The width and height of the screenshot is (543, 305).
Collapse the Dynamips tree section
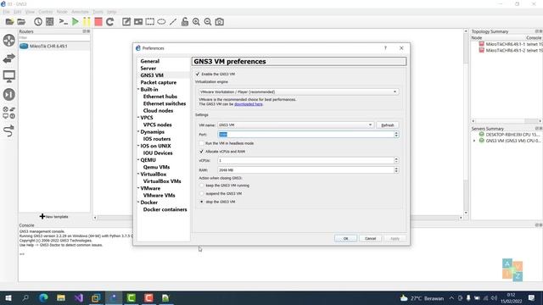138,132
